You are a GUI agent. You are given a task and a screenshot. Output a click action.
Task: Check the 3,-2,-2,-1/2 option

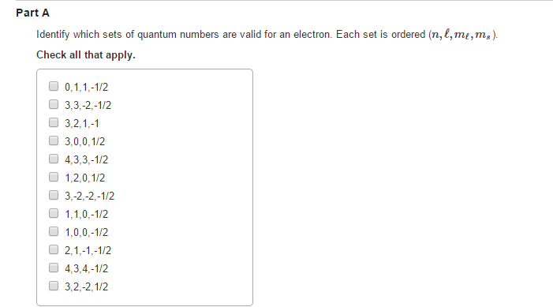[x=54, y=195]
